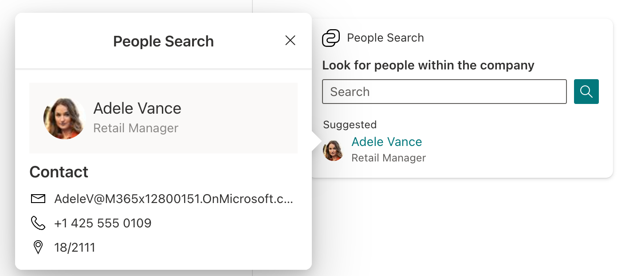Click the Contact section heading

tap(59, 172)
